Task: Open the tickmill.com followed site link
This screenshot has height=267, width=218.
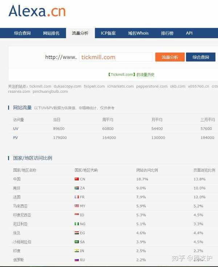Action: (x=40, y=86)
